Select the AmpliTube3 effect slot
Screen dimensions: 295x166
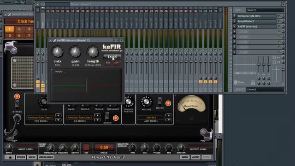click(256, 21)
